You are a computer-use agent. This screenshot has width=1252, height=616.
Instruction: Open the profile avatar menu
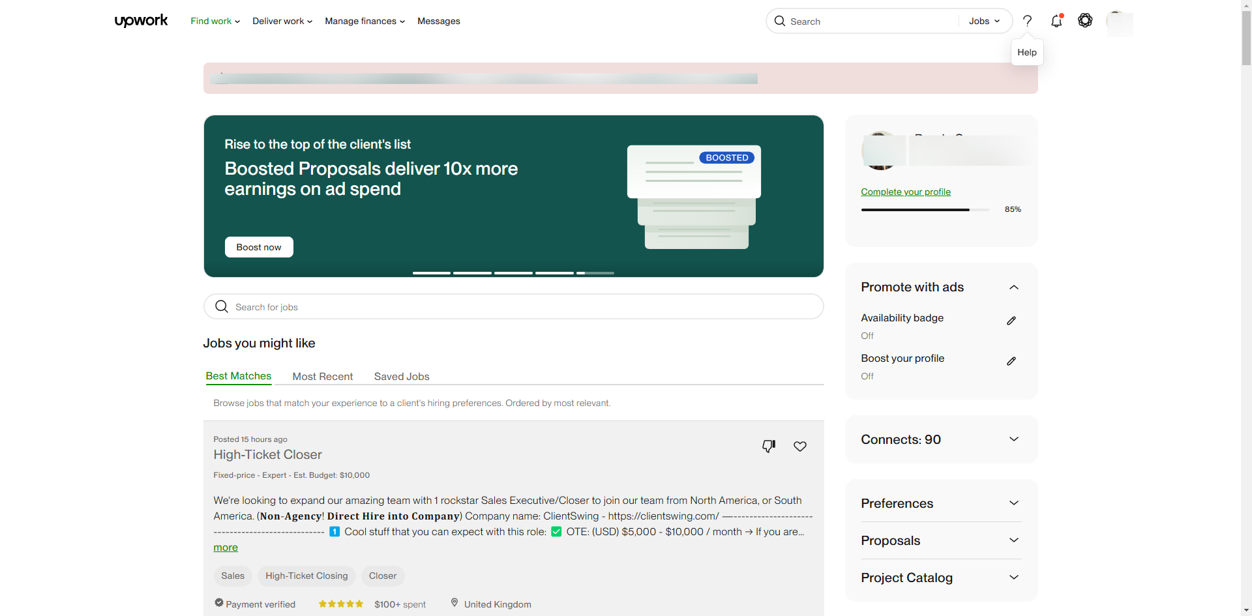(1120, 23)
